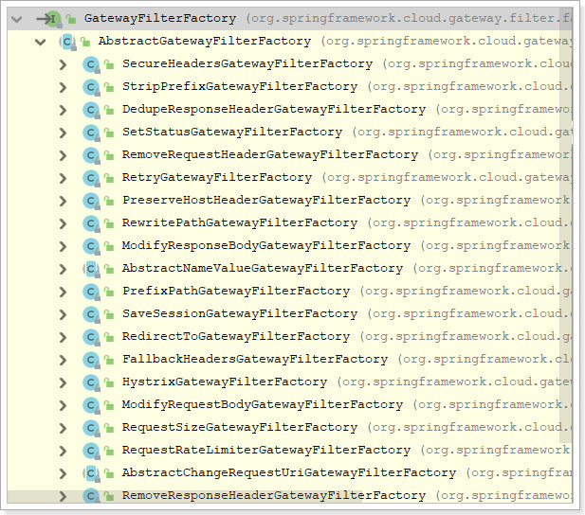Click class icon of RedirectToGatewayFilterFactory

point(91,338)
